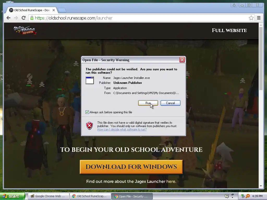Screen dimensions: 267x200
Task: Open 'How can I decide what software to run?' link
Action: [122, 129]
